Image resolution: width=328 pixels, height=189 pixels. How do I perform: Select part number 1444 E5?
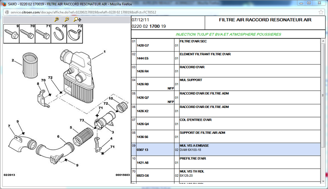click(x=142, y=59)
